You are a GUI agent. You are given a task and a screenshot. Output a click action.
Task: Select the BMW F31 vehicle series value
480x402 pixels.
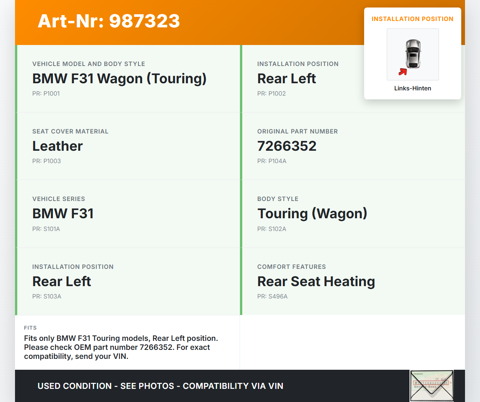pos(63,214)
